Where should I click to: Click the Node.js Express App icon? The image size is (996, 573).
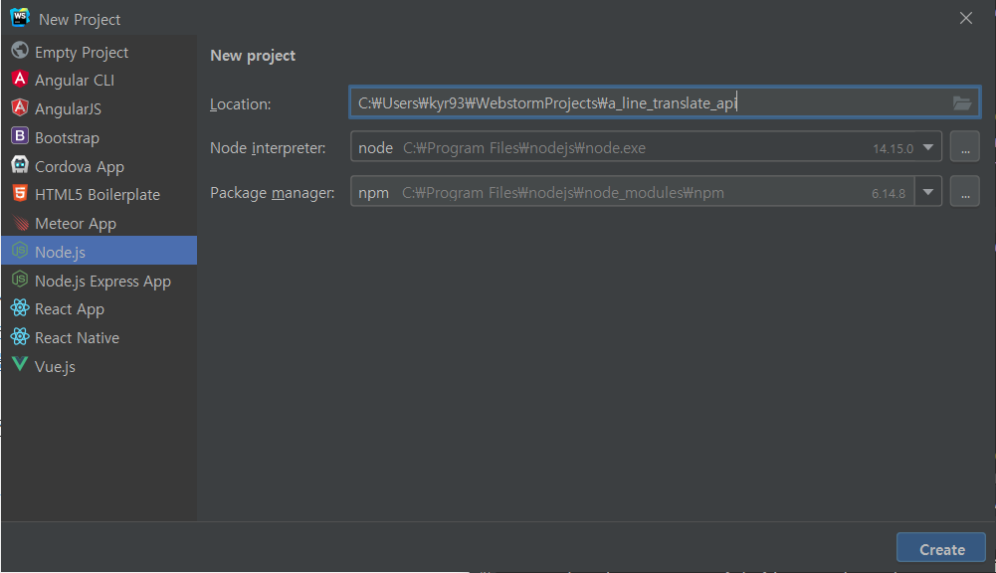tap(20, 279)
